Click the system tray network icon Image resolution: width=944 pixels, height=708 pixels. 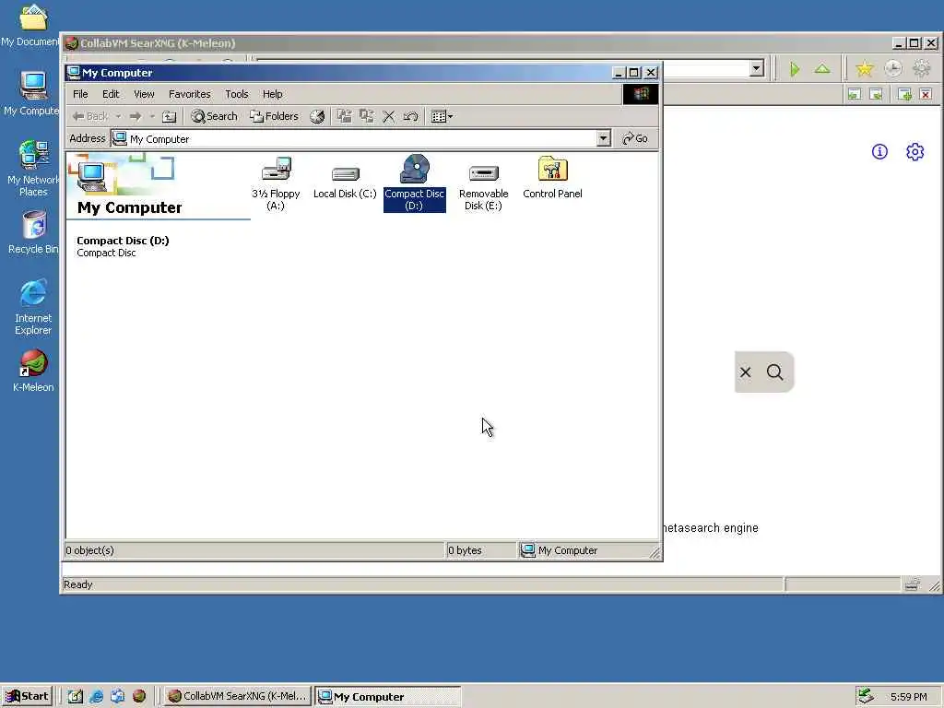click(x=866, y=696)
